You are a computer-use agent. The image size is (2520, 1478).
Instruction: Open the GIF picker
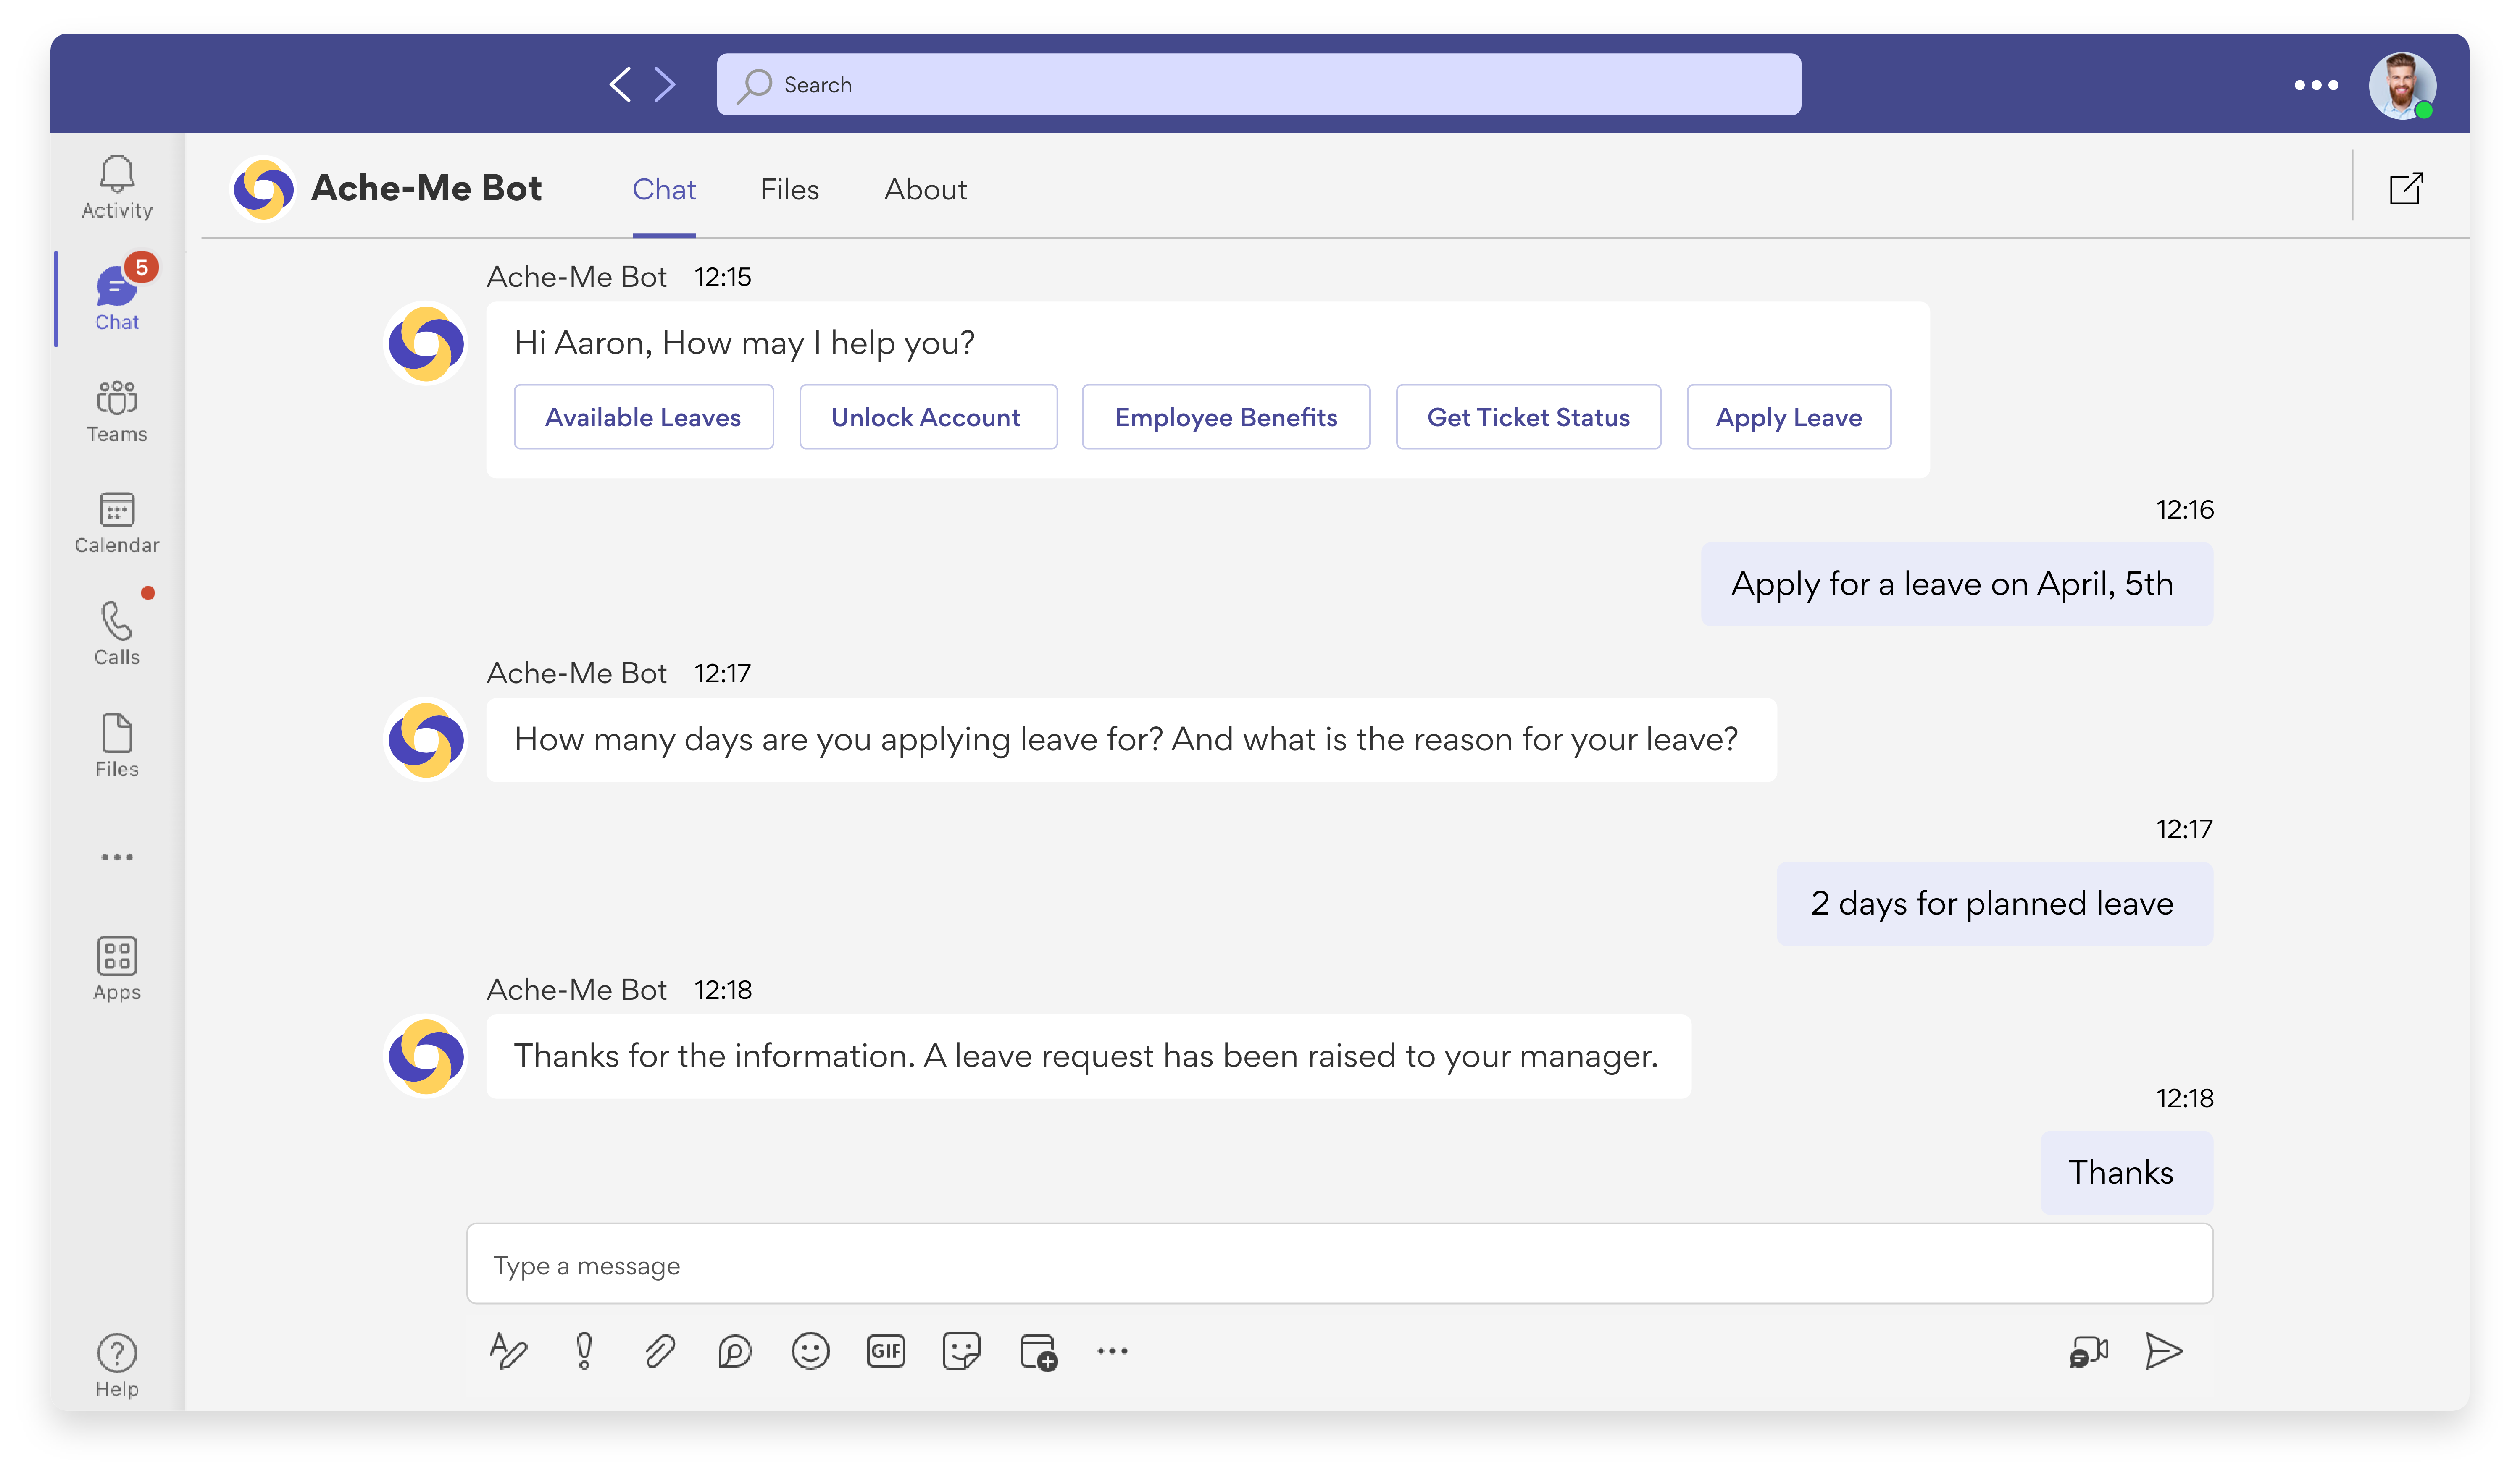tap(886, 1351)
